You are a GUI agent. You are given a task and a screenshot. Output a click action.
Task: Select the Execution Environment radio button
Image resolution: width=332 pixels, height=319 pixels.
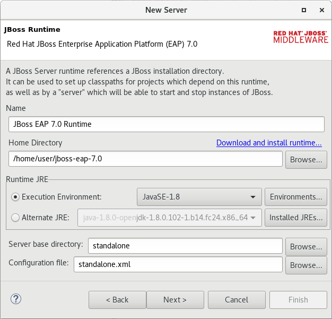(x=15, y=197)
